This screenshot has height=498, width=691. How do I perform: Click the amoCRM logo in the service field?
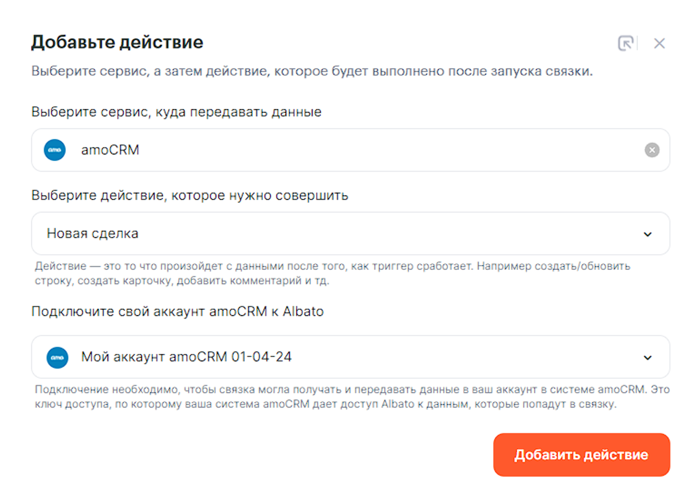(x=55, y=150)
